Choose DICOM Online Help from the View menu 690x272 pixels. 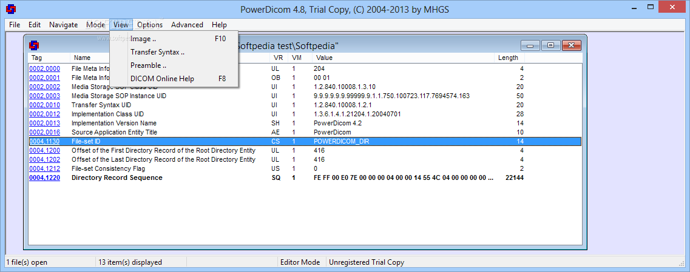[x=174, y=79]
